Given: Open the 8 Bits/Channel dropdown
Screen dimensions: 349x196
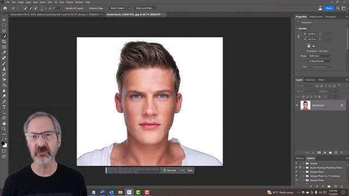Looking at the screenshot, I should (320, 61).
